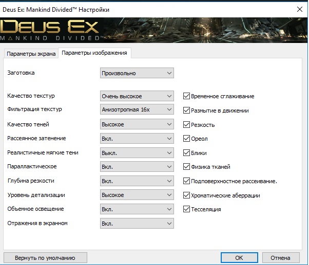Expand the Отражения в экранном dropdown

point(137,224)
